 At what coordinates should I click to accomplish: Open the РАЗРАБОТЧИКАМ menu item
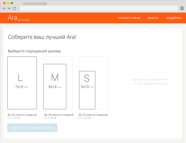point(129,18)
